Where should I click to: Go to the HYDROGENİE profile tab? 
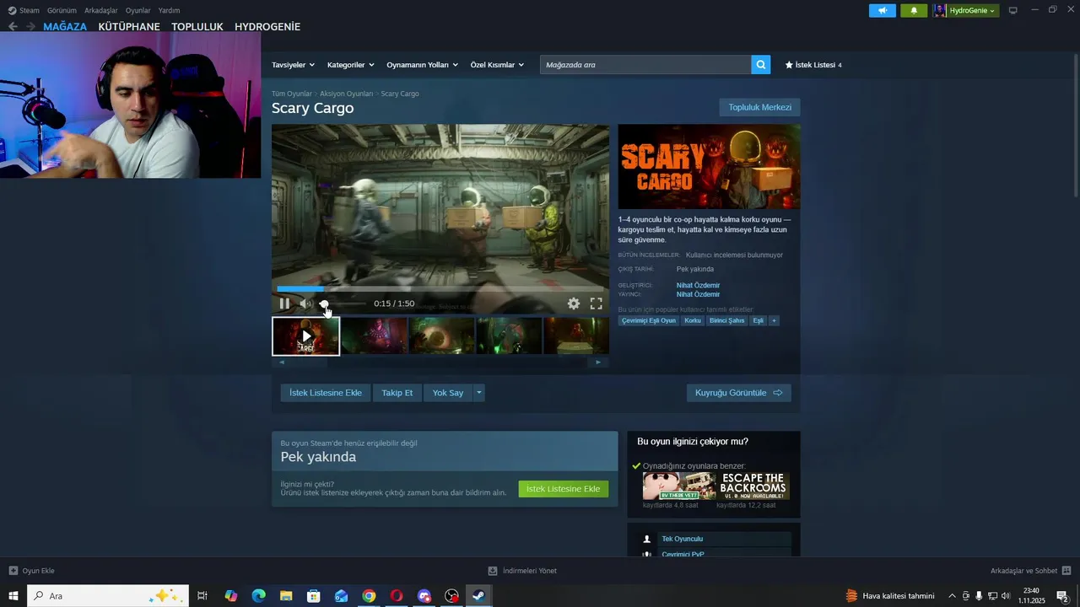pyautogui.click(x=267, y=27)
